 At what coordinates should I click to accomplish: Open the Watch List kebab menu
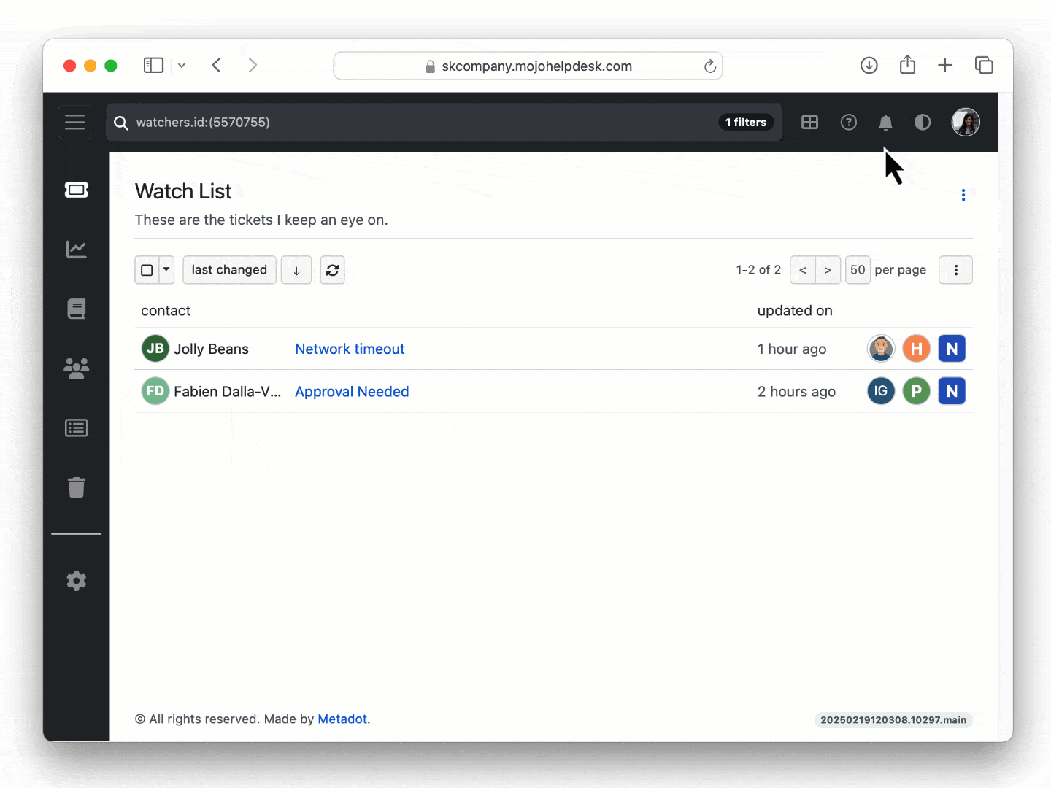pyautogui.click(x=963, y=195)
